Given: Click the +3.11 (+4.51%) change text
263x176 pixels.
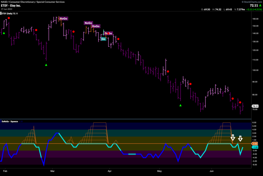Looking at the screenshot, I should [x=254, y=10].
